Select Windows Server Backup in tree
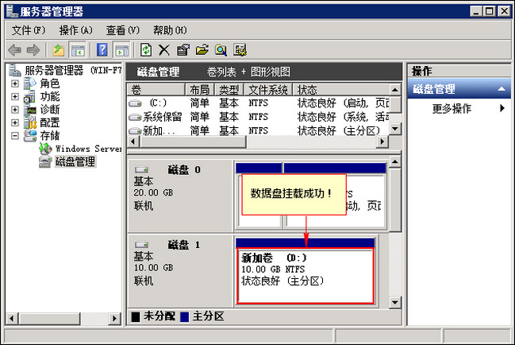Image resolution: width=515 pixels, height=345 pixels. point(87,149)
